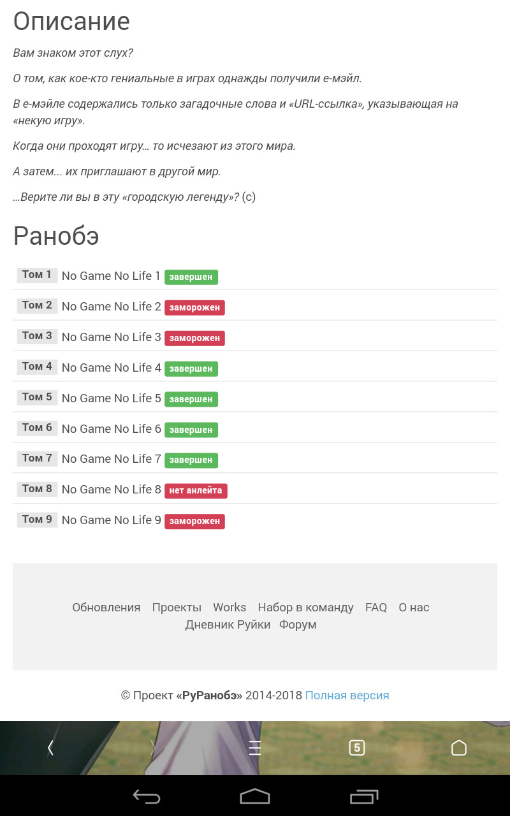510x816 pixels.
Task: Tap the browser forward arrow icon
Action: (153, 748)
